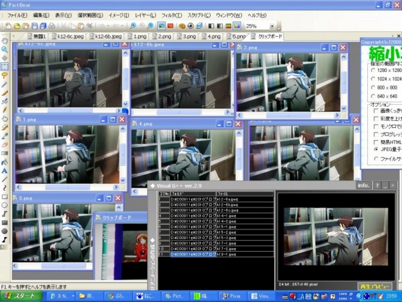
Task: Select the rectangular selection tool
Action: pyautogui.click(x=5, y=67)
